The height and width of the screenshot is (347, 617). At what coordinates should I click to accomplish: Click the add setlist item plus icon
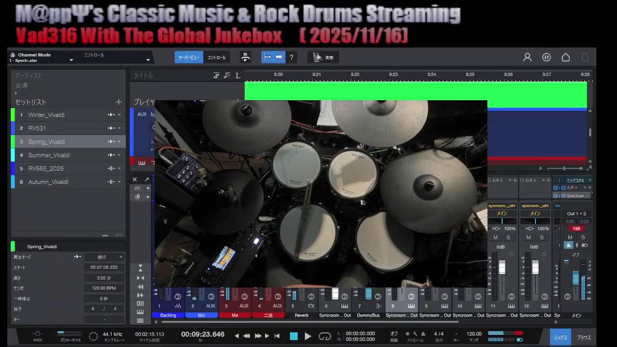coord(119,102)
